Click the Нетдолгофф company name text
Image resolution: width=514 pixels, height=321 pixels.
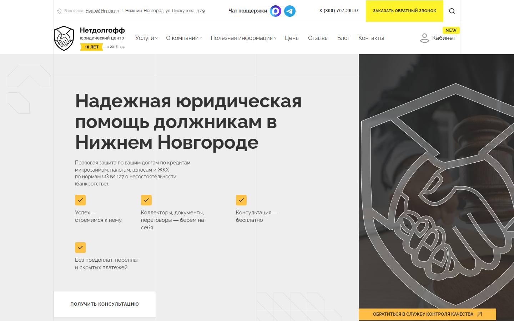(x=102, y=30)
